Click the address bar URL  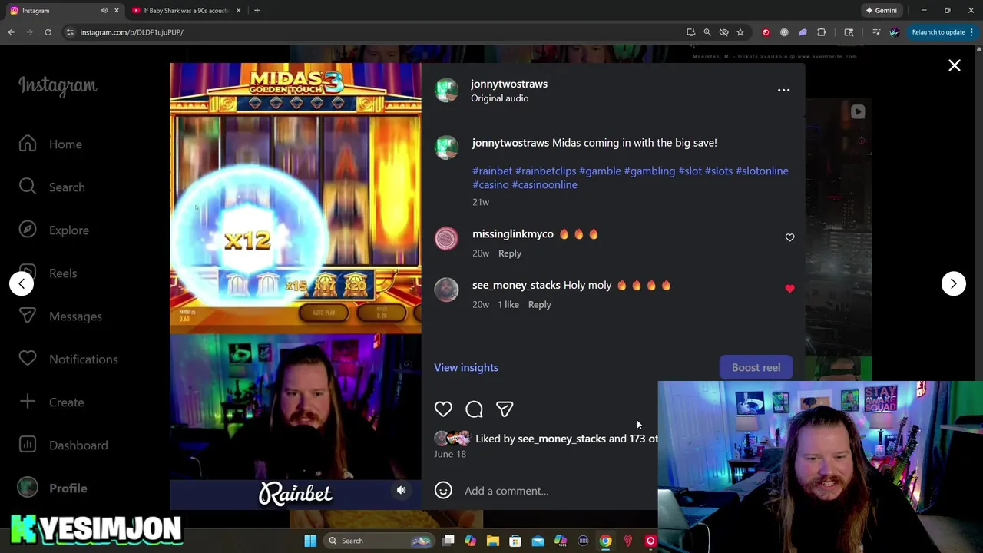[131, 32]
